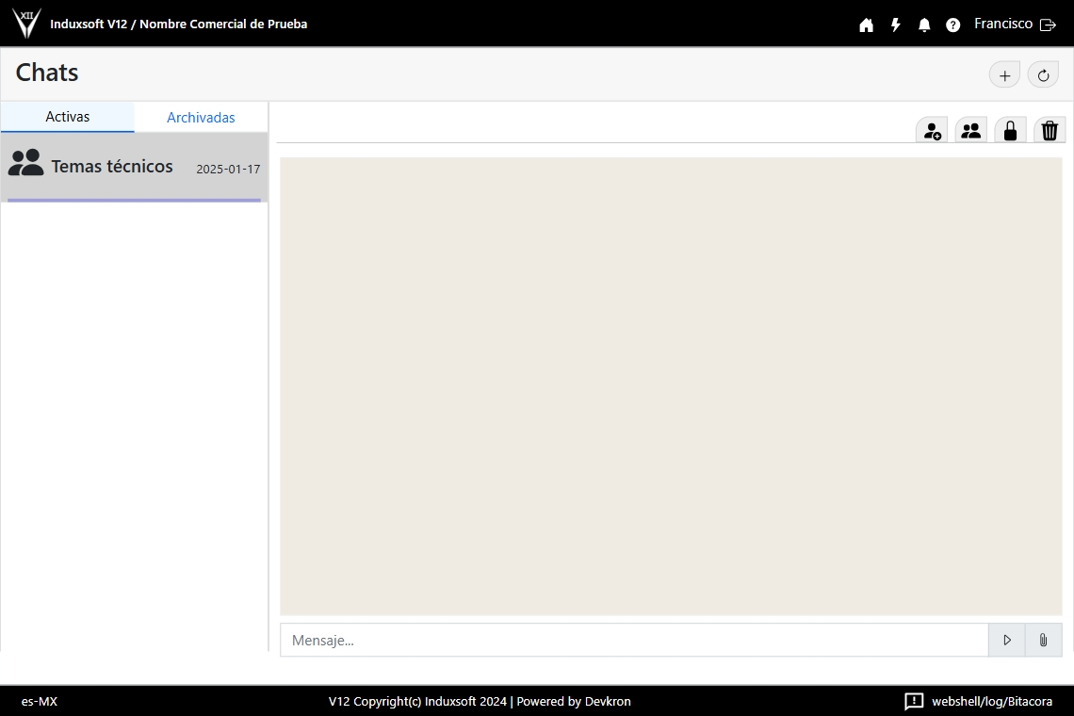Delete the chat with the trash icon
The image size is (1074, 716).
1050,131
